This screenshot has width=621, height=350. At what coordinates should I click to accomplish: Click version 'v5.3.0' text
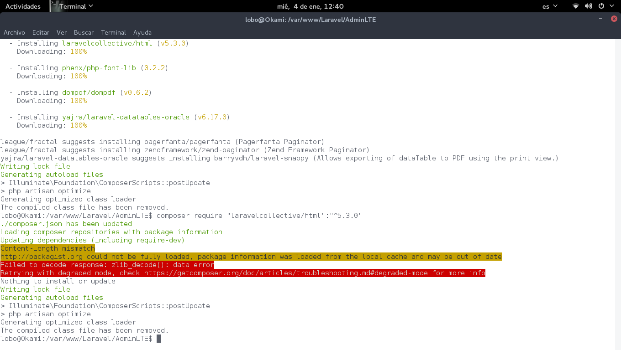(x=173, y=43)
